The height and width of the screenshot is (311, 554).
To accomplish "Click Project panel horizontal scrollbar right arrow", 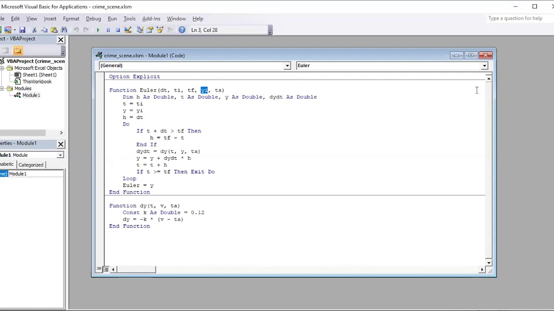I will point(61,133).
